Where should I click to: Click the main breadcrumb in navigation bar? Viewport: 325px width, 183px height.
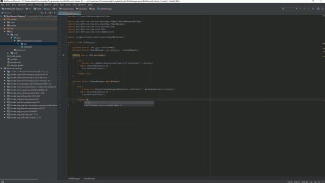click(38, 9)
